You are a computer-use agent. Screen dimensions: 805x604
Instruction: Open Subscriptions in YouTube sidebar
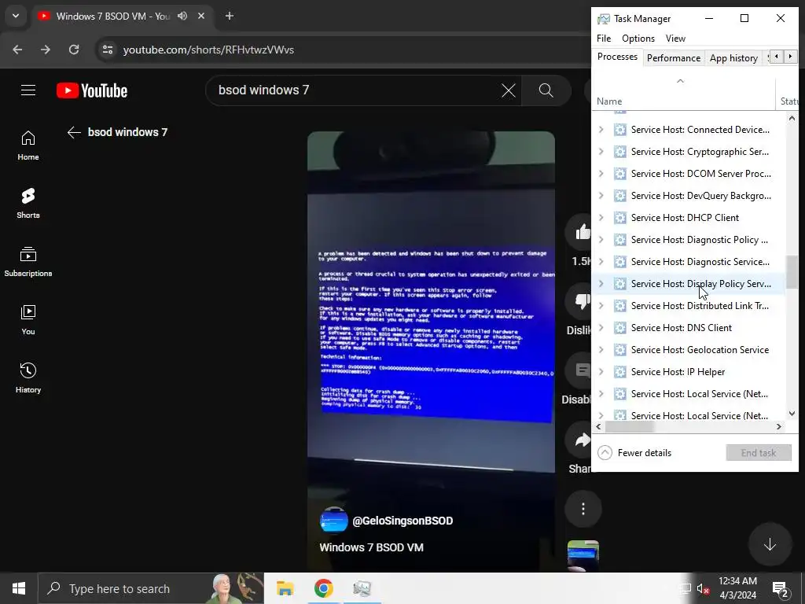(28, 262)
